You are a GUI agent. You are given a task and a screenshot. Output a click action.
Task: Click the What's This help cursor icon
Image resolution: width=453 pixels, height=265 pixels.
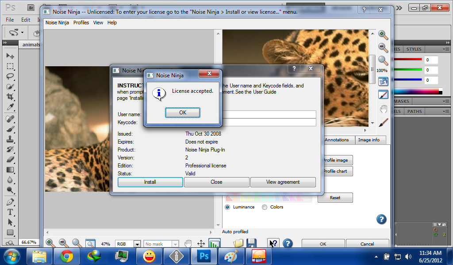click(x=273, y=243)
